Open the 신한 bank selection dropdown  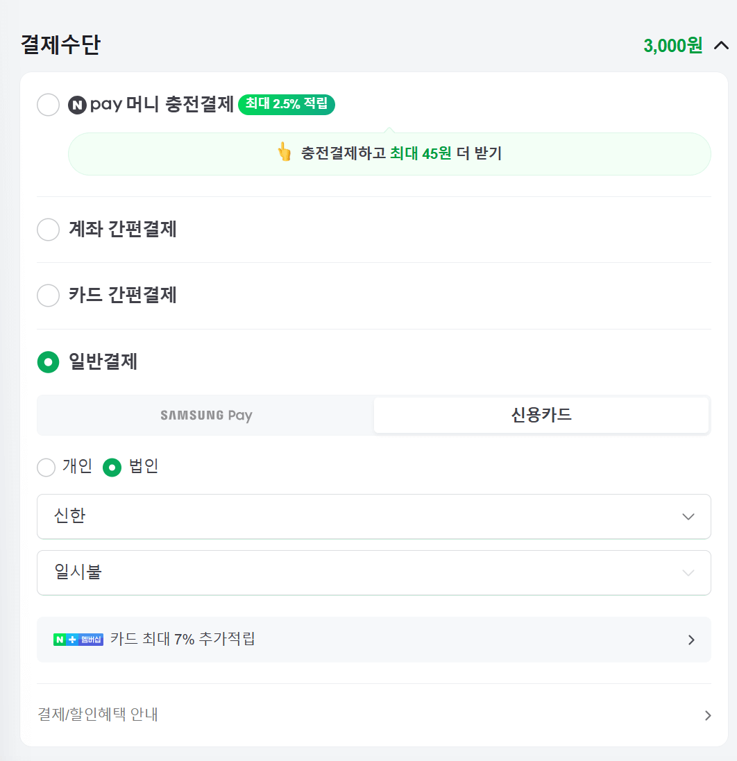coord(373,516)
